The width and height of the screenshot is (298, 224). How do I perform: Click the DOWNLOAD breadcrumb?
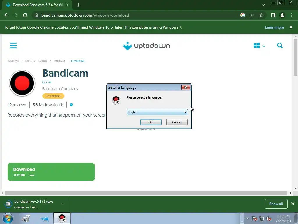point(77,61)
